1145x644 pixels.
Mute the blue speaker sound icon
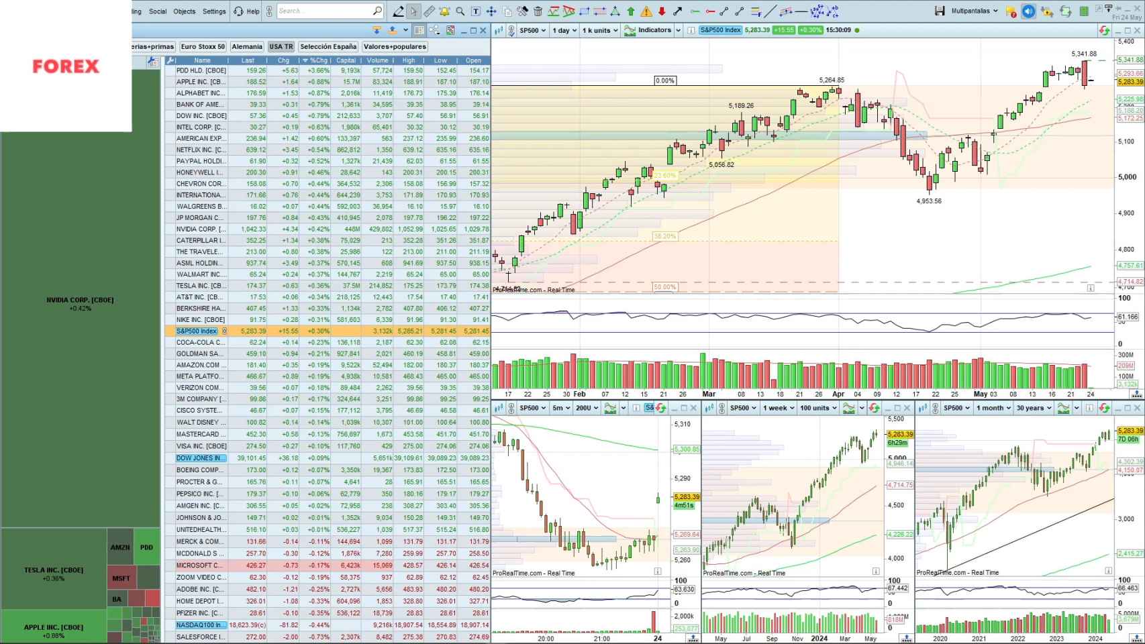point(1028,11)
